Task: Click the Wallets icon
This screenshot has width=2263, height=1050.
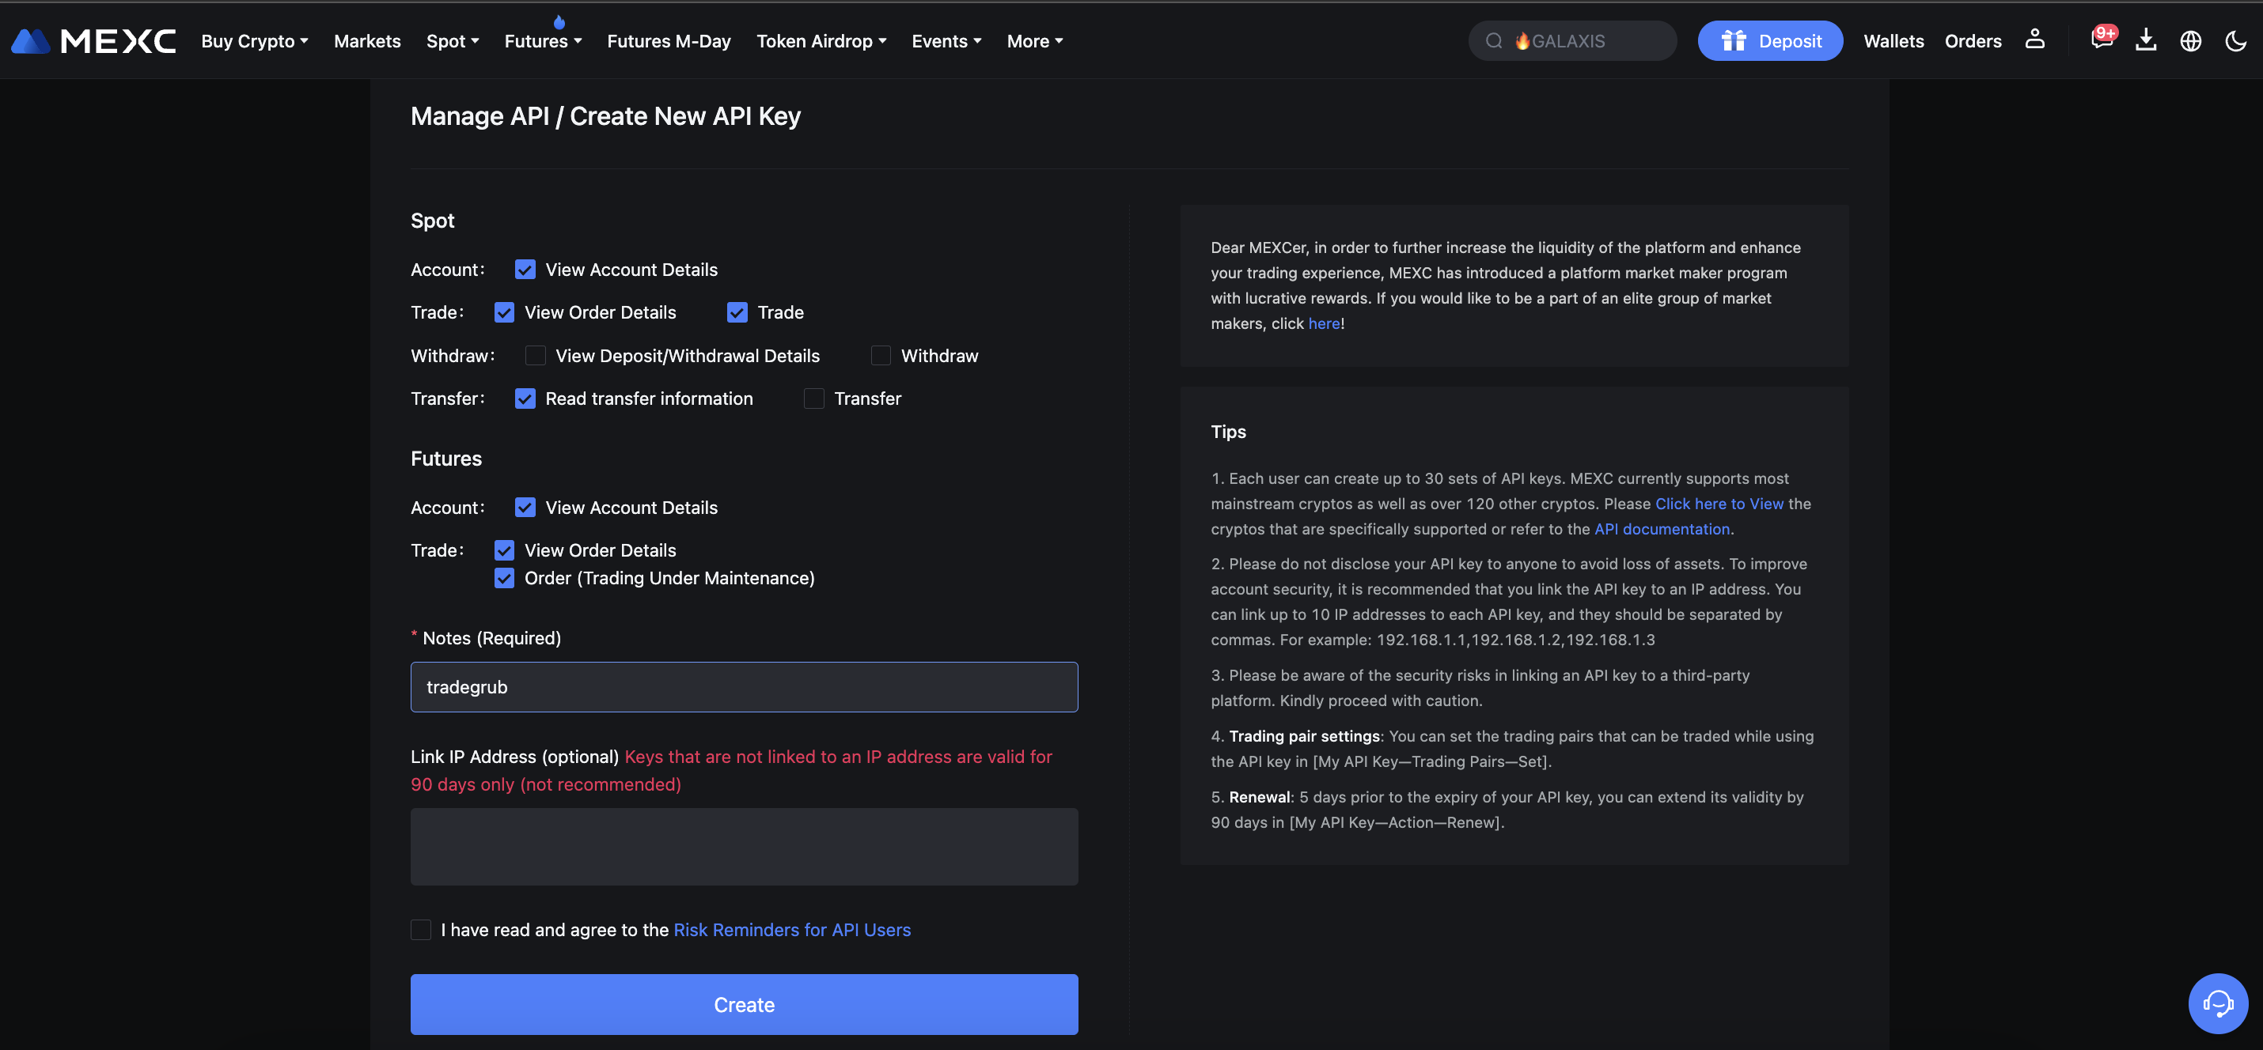Action: [x=1893, y=39]
